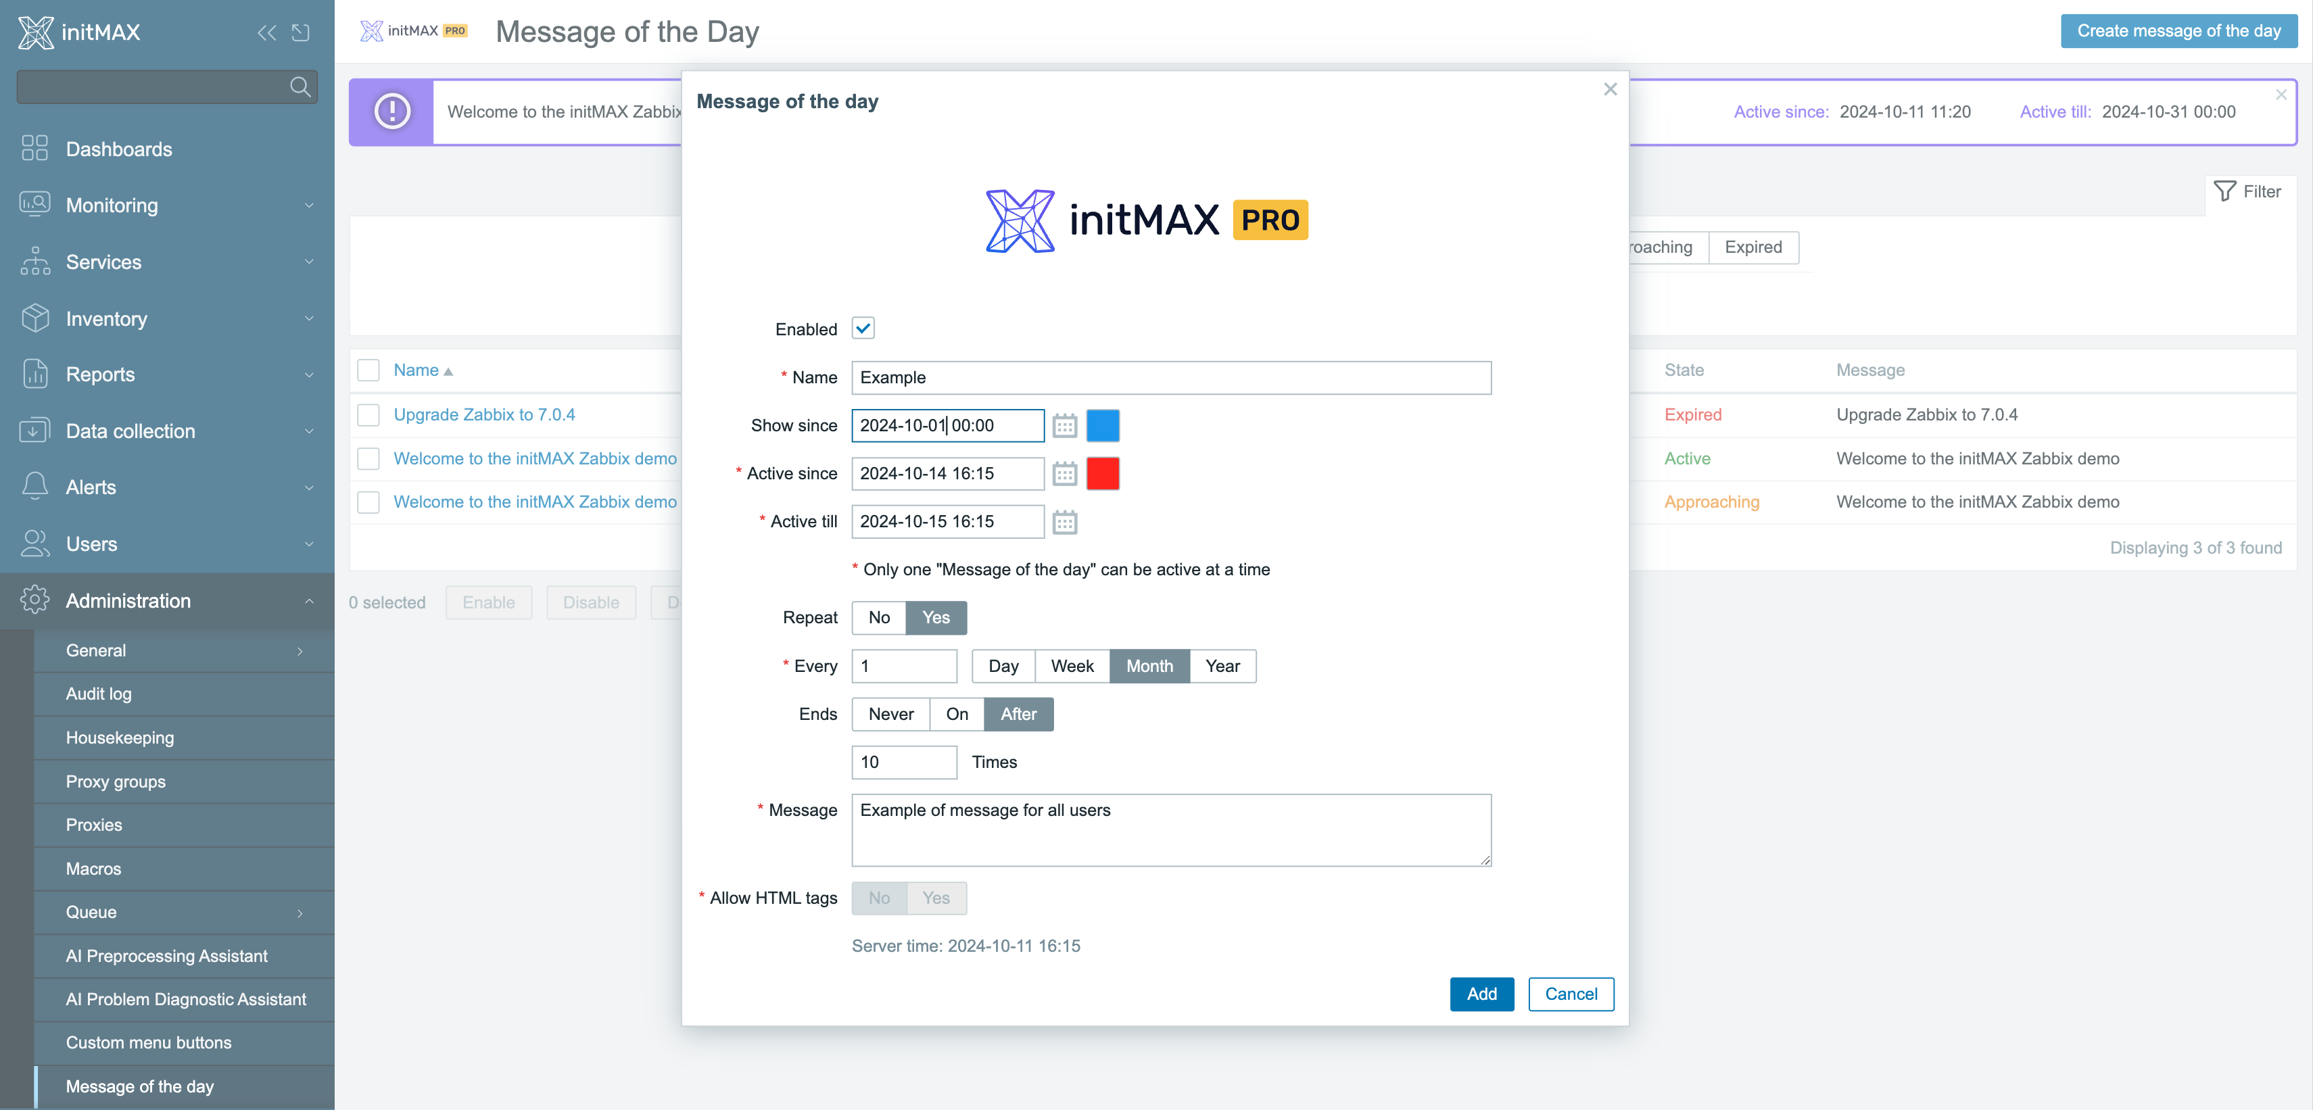Image resolution: width=2313 pixels, height=1110 pixels.
Task: Choose Day as repeat interval
Action: [x=1003, y=667]
